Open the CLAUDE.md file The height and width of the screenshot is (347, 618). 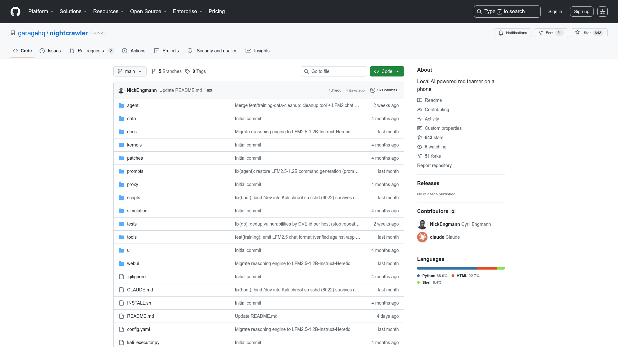click(140, 290)
